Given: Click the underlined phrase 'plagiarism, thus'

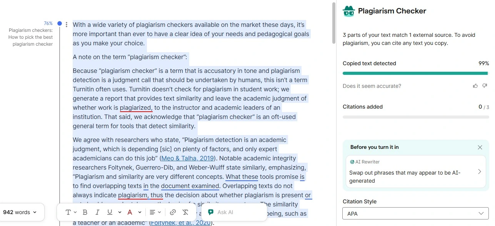Looking at the screenshot, I should click(x=141, y=195).
